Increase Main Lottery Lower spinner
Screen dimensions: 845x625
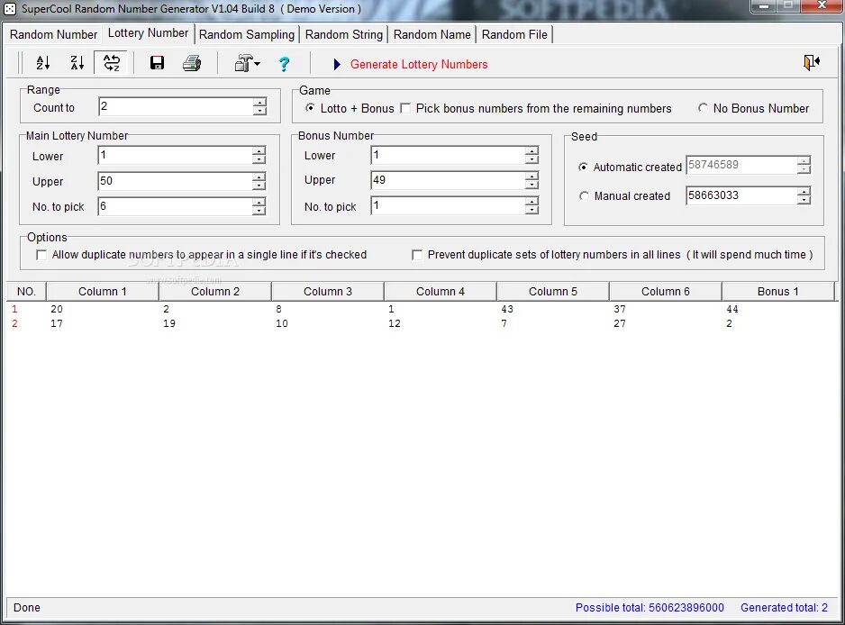(x=259, y=151)
